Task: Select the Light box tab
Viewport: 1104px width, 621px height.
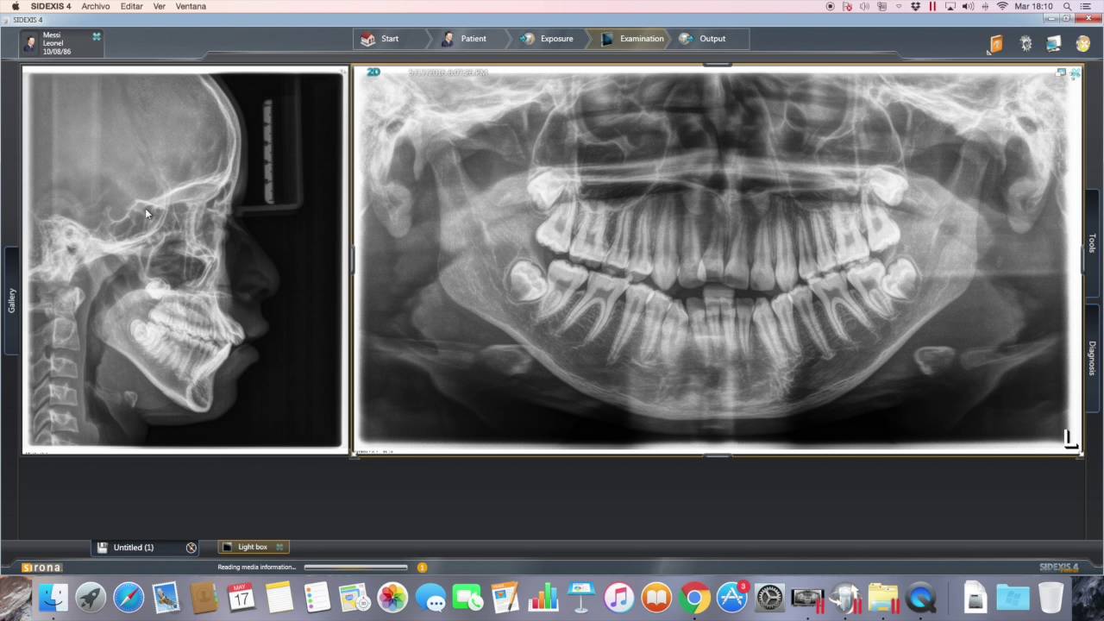Action: click(x=253, y=547)
